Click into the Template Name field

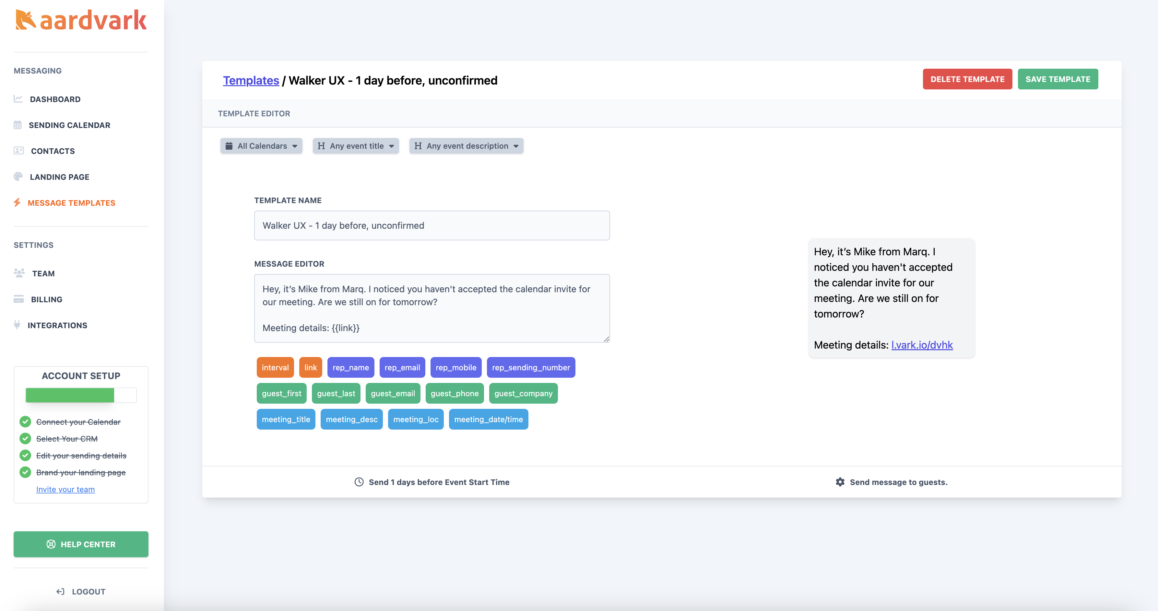click(432, 225)
